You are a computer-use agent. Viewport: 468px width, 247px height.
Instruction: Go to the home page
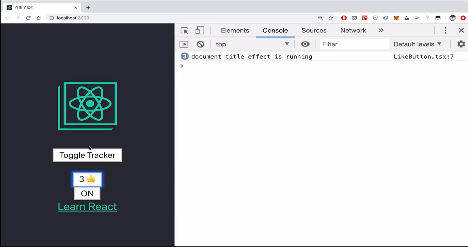tap(39, 18)
